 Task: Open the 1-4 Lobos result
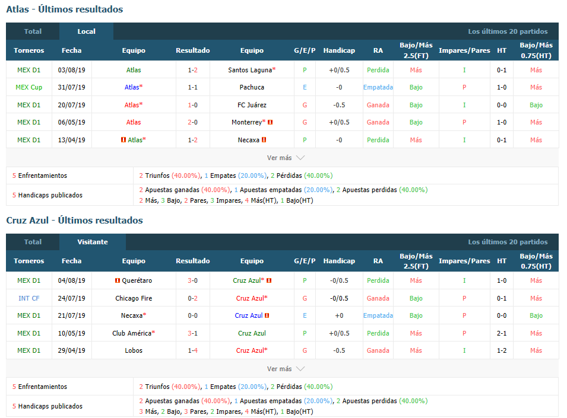point(193,350)
